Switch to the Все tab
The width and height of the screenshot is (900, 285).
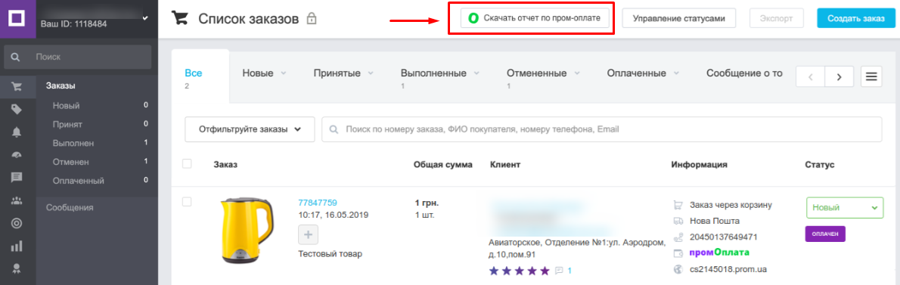point(194,73)
